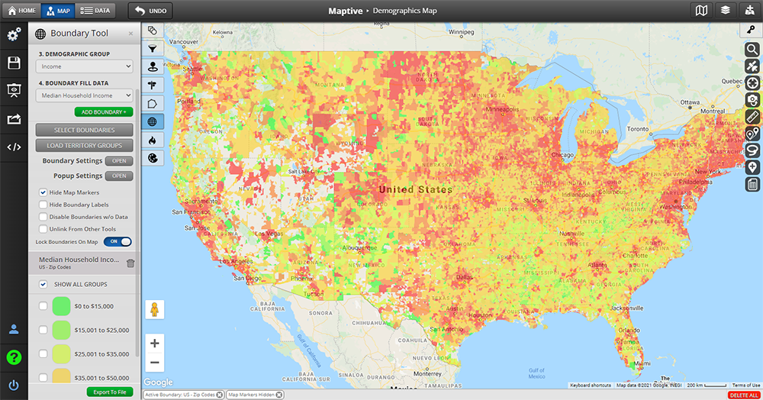
Task: Open the Demographic Group Income dropdown
Action: click(84, 66)
